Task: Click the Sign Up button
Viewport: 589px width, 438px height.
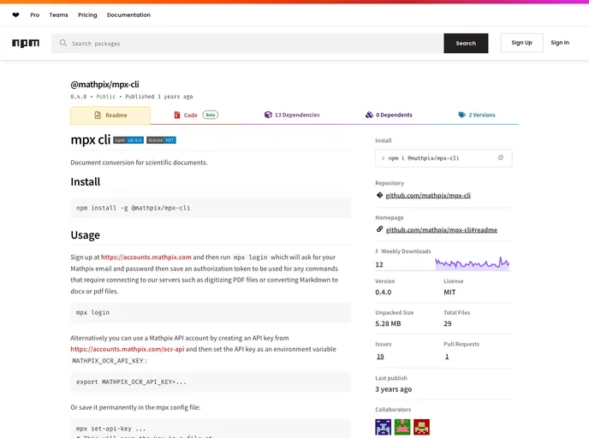Action: [x=521, y=43]
